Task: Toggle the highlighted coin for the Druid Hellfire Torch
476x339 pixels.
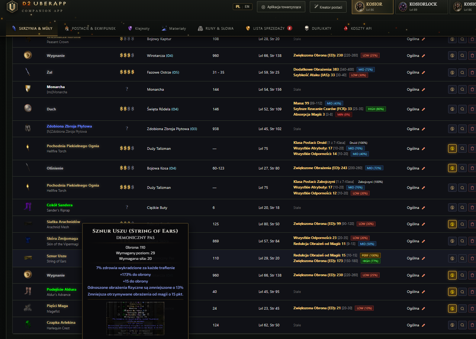Action: (x=452, y=148)
